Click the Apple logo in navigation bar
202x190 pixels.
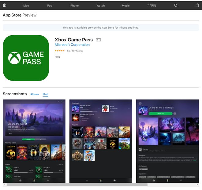point(4,6)
